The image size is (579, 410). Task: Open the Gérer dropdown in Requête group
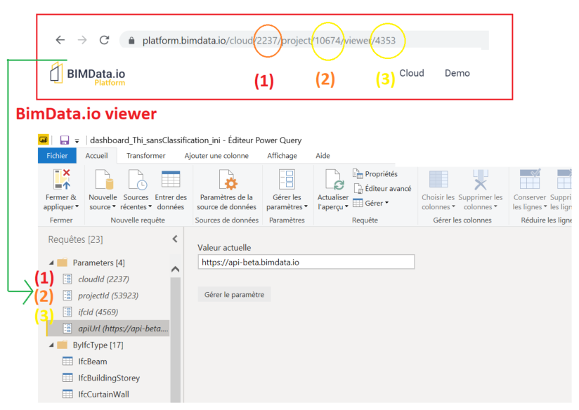pyautogui.click(x=371, y=203)
